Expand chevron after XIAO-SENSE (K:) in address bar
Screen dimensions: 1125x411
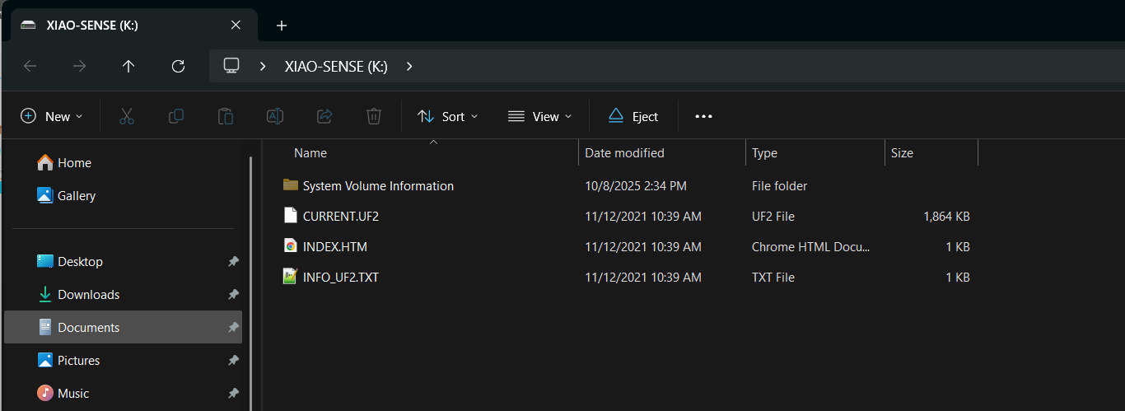point(409,67)
